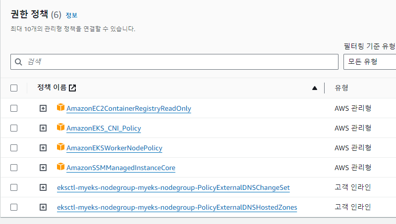The image size is (396, 224).
Task: Click 고객 인라인 type in PolicyExternalDNSChangeSet row
Action: tap(352, 187)
